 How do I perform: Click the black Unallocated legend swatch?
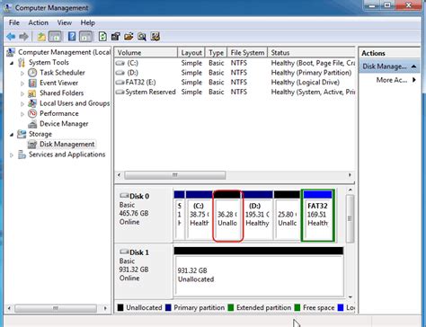pos(120,307)
